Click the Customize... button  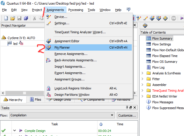click(x=127, y=115)
